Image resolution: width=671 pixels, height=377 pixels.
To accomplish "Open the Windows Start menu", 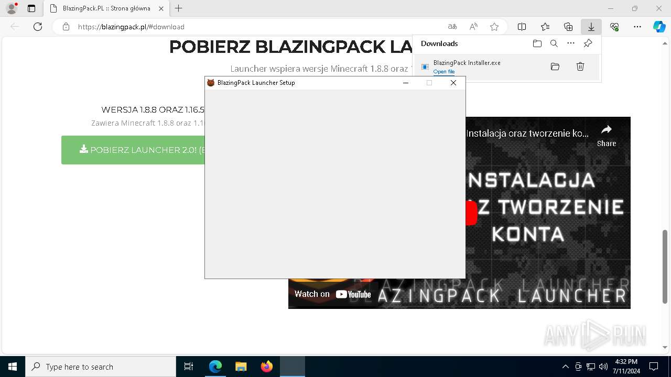I will point(13,367).
